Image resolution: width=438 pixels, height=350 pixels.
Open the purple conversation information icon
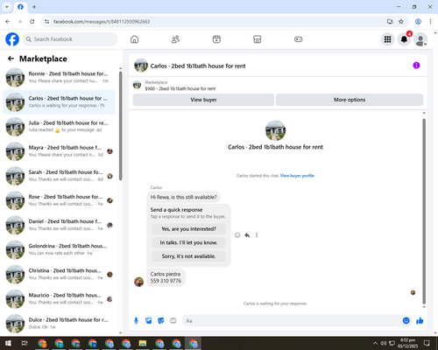point(416,66)
